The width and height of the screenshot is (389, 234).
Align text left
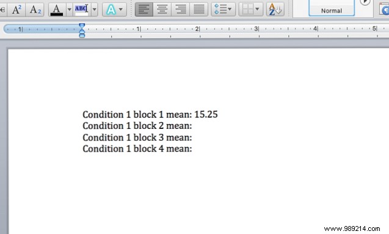144,9
